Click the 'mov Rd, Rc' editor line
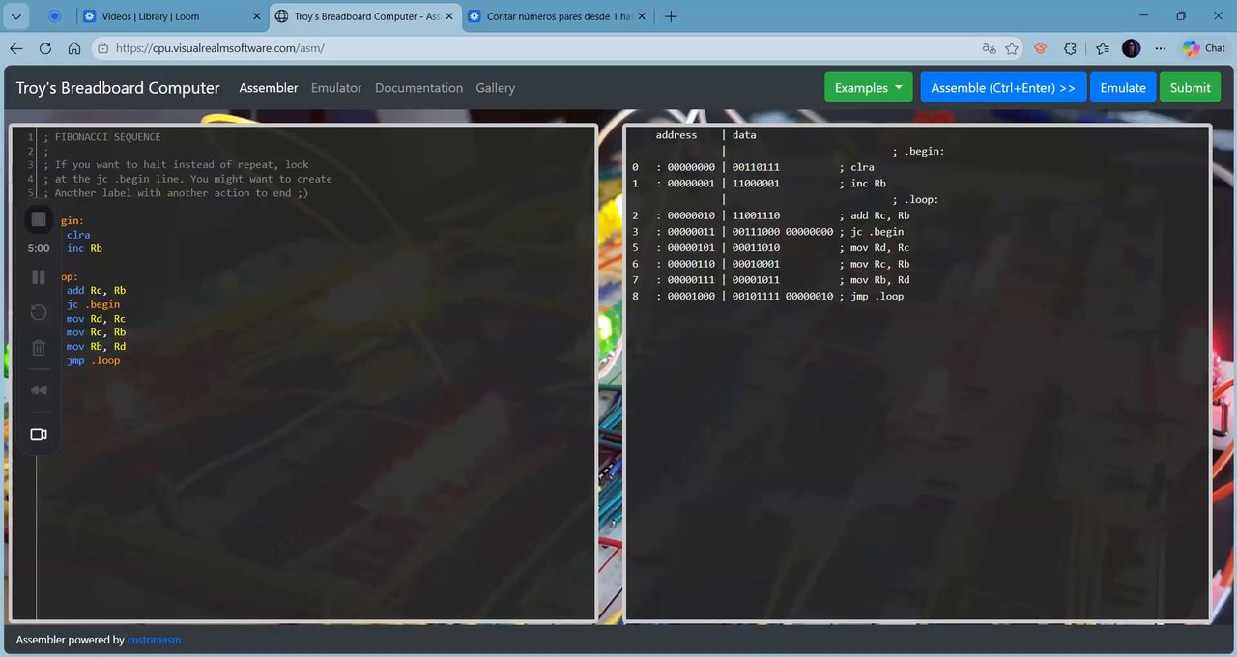Screen dimensions: 1237x657 point(96,319)
